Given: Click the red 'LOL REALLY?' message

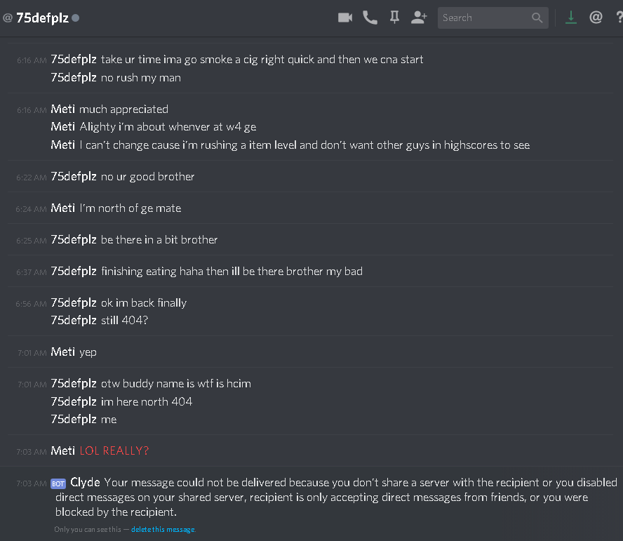Looking at the screenshot, I should [114, 450].
